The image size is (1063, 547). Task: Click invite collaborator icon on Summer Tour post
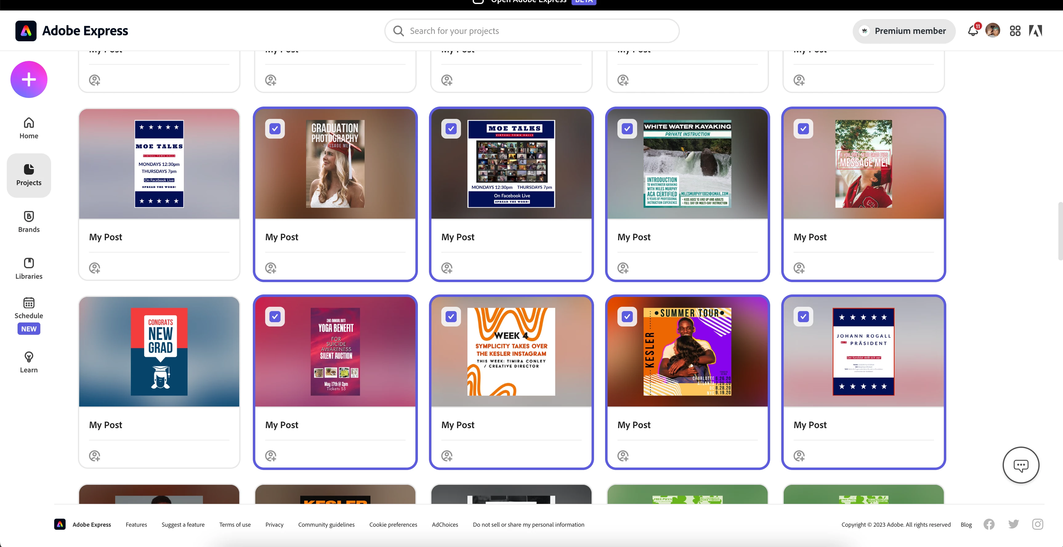coord(623,456)
